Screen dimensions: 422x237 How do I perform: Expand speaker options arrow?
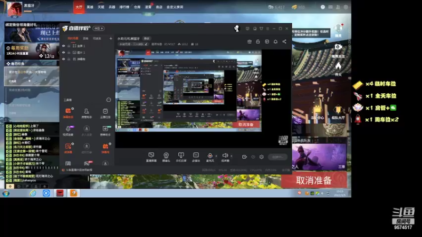232,156
